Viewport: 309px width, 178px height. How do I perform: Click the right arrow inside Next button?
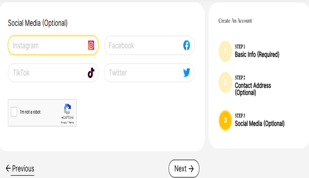pyautogui.click(x=191, y=169)
